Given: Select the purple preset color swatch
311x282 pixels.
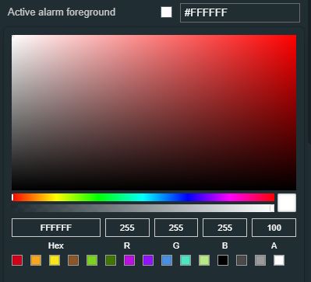Looking at the screenshot, I should click(148, 260).
